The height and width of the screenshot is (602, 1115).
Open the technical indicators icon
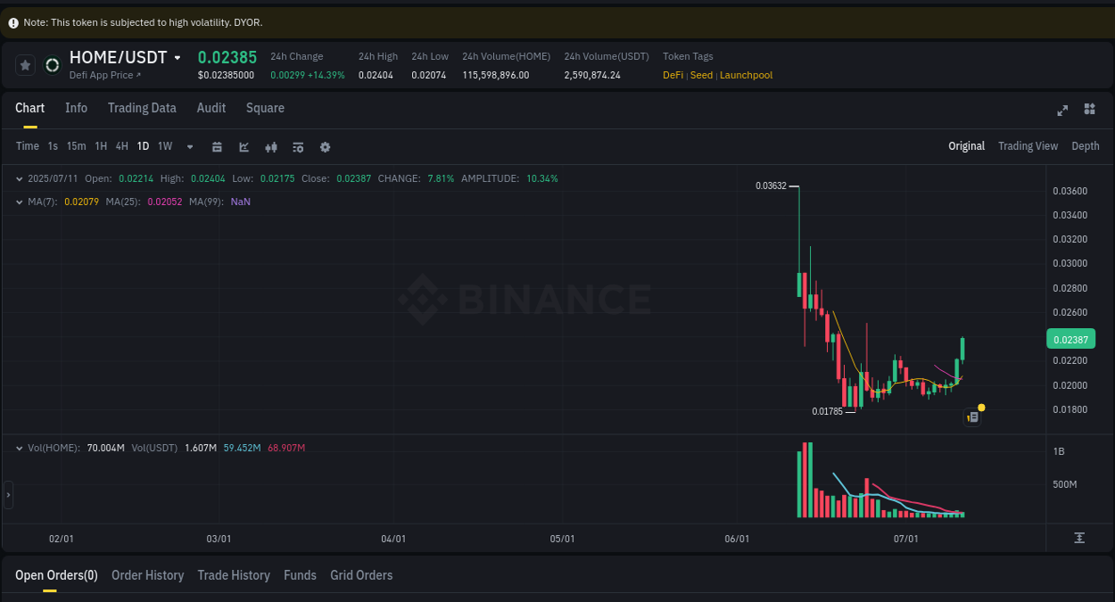point(271,146)
